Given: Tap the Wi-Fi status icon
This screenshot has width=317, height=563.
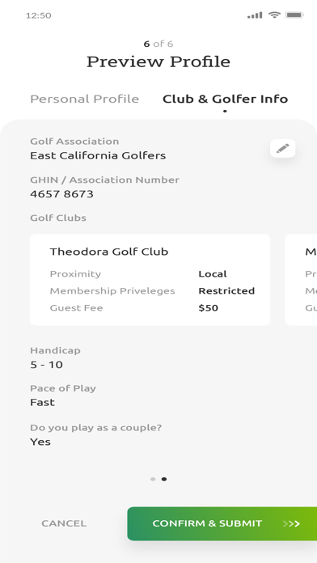Looking at the screenshot, I should (x=275, y=15).
